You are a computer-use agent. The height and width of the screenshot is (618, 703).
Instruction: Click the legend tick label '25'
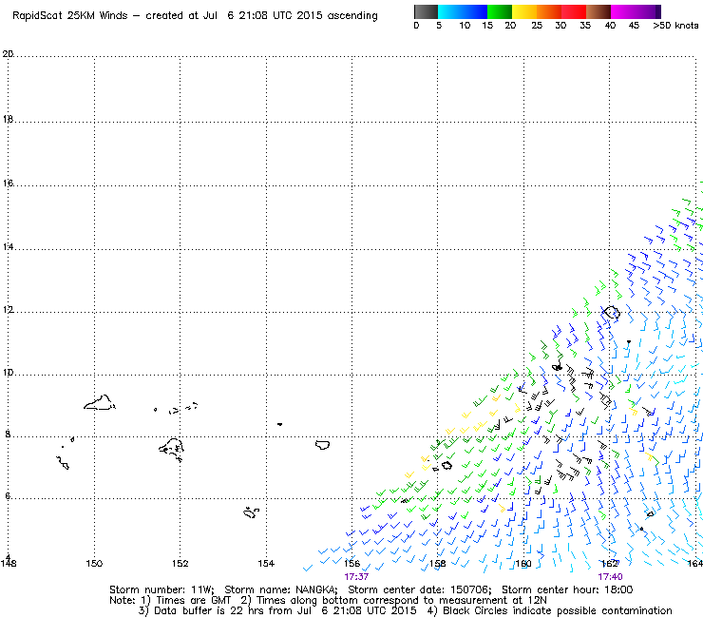click(x=537, y=26)
